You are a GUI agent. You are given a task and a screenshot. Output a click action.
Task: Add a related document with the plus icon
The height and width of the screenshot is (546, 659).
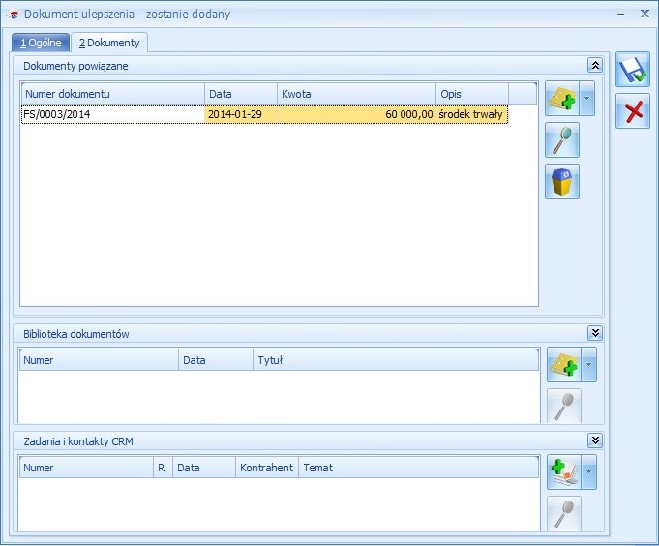pyautogui.click(x=562, y=99)
